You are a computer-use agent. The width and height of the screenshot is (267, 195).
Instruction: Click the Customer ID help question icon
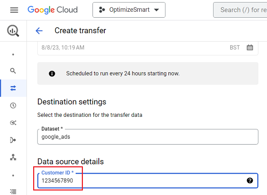250,181
